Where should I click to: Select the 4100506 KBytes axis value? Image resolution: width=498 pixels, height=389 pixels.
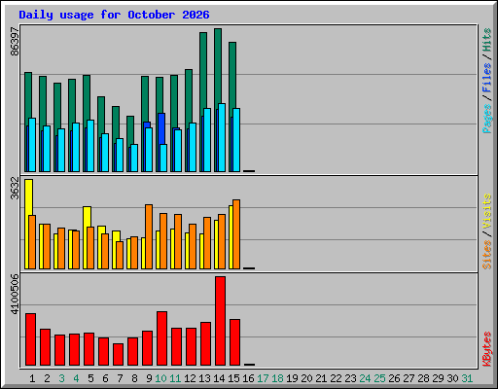(x=15, y=295)
